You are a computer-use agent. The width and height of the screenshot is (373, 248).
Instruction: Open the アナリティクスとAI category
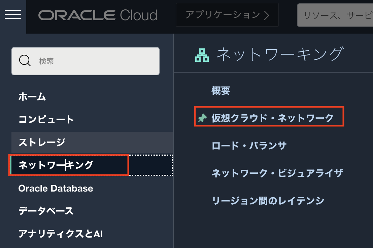click(60, 234)
